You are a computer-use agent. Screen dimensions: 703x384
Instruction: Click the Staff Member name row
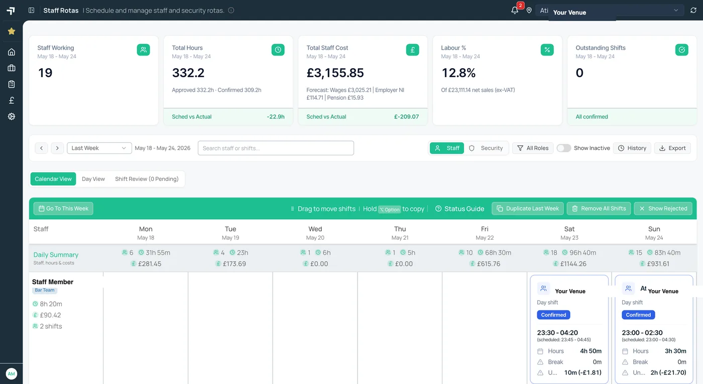pos(53,282)
